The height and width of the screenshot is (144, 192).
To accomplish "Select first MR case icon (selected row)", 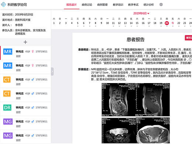I will coord(8,52).
